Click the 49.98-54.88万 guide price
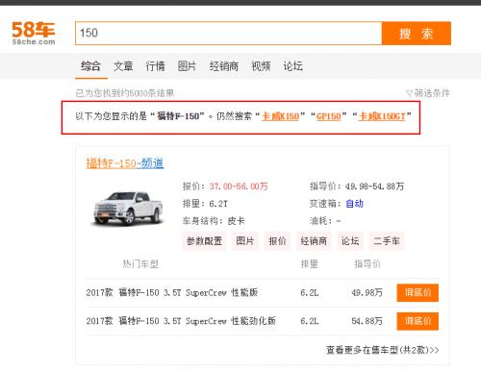Image resolution: width=481 pixels, height=372 pixels. (x=374, y=186)
